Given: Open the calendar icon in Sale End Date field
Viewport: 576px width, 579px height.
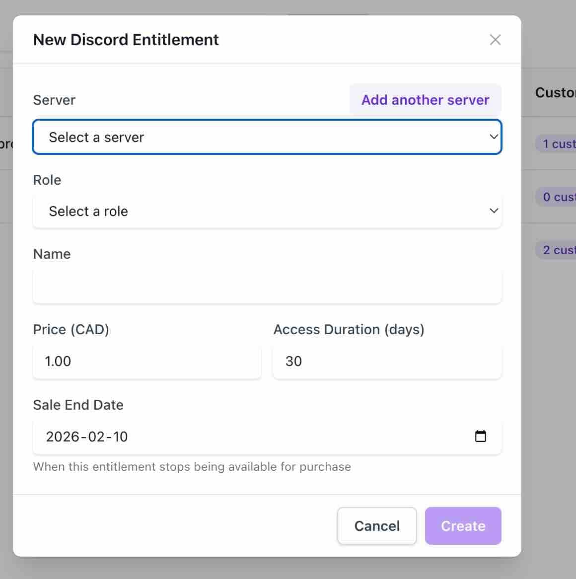Looking at the screenshot, I should 480,436.
